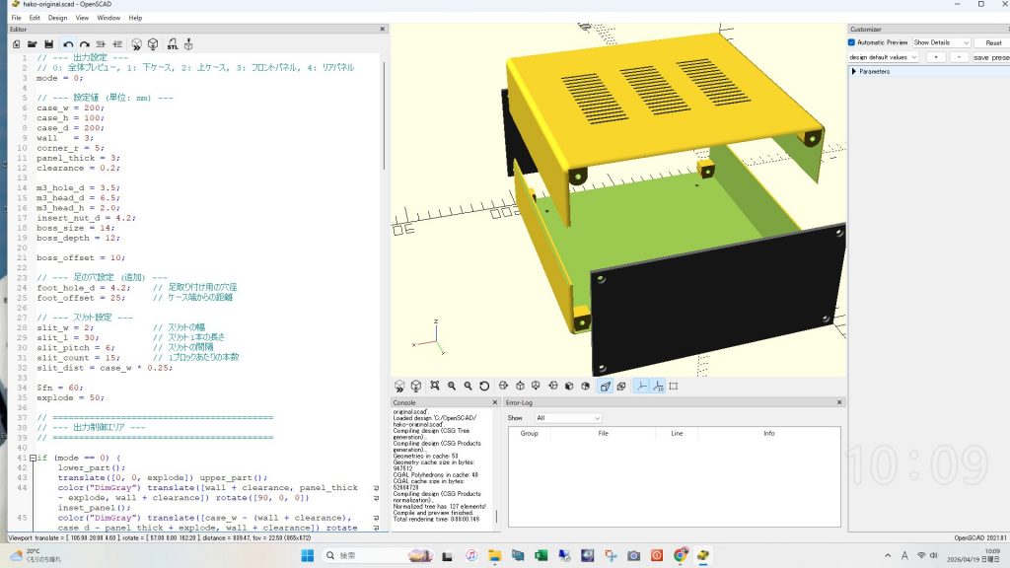
Task: Click the Render icon in editor toolbar
Action: [153, 44]
